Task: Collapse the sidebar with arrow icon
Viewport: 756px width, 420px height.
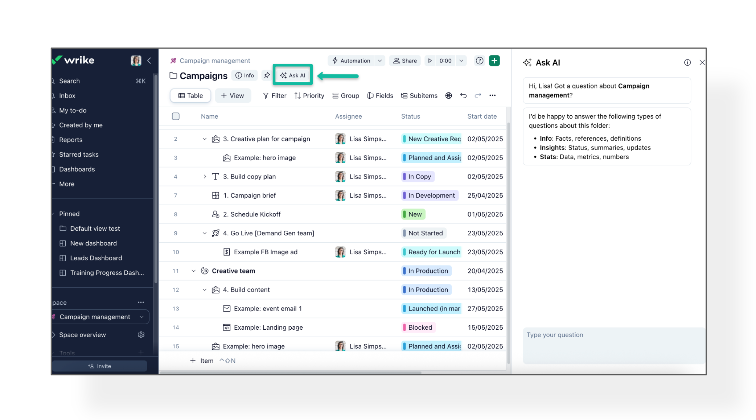Action: [149, 61]
